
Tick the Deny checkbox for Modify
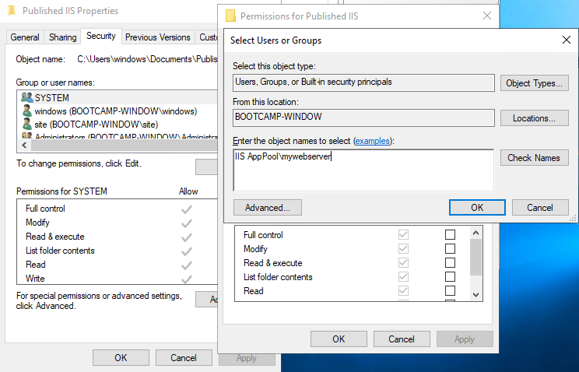[x=450, y=248]
